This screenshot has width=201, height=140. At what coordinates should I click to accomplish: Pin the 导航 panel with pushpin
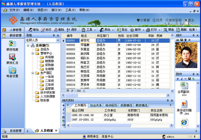coord(54,36)
